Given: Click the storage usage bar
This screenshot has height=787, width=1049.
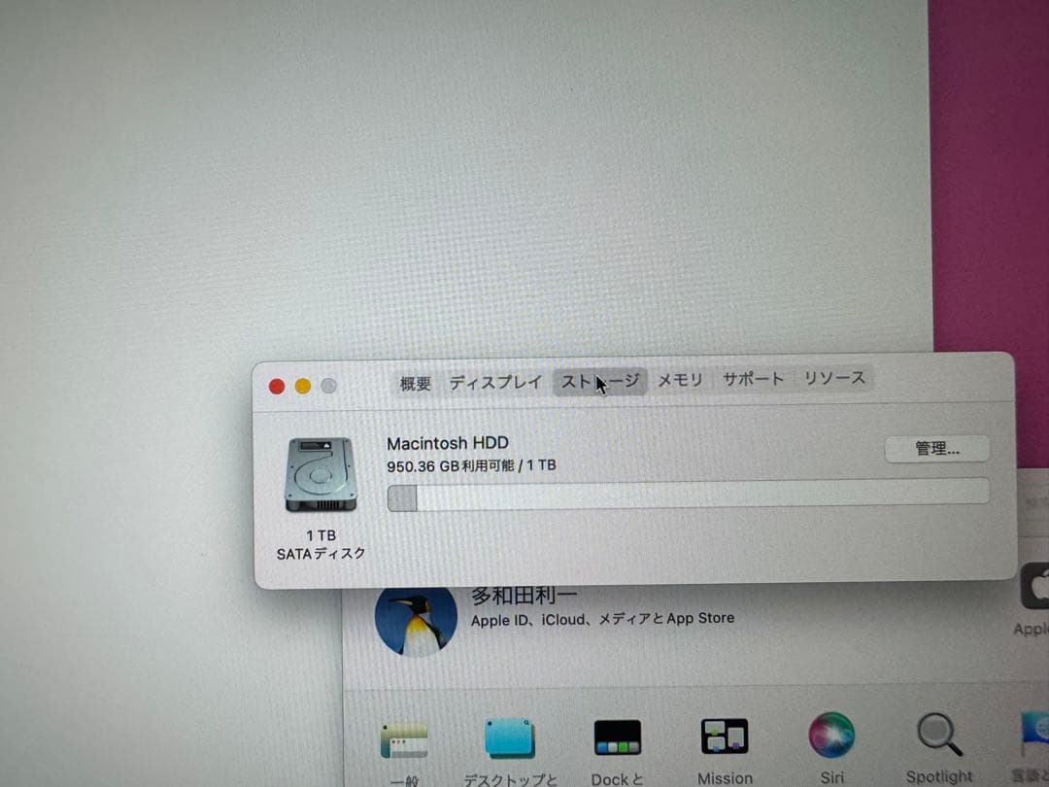Looking at the screenshot, I should (x=680, y=496).
